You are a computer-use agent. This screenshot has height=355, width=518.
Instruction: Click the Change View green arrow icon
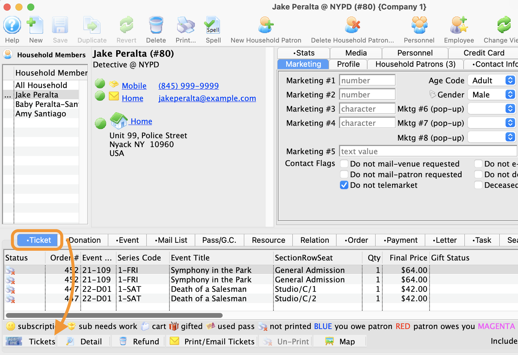[504, 26]
